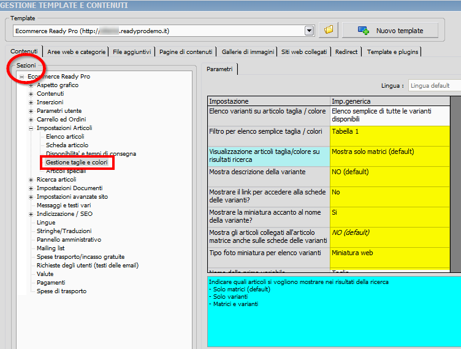Expand the Impostazioni avanzate sito node
461x349 pixels.
(x=31, y=197)
